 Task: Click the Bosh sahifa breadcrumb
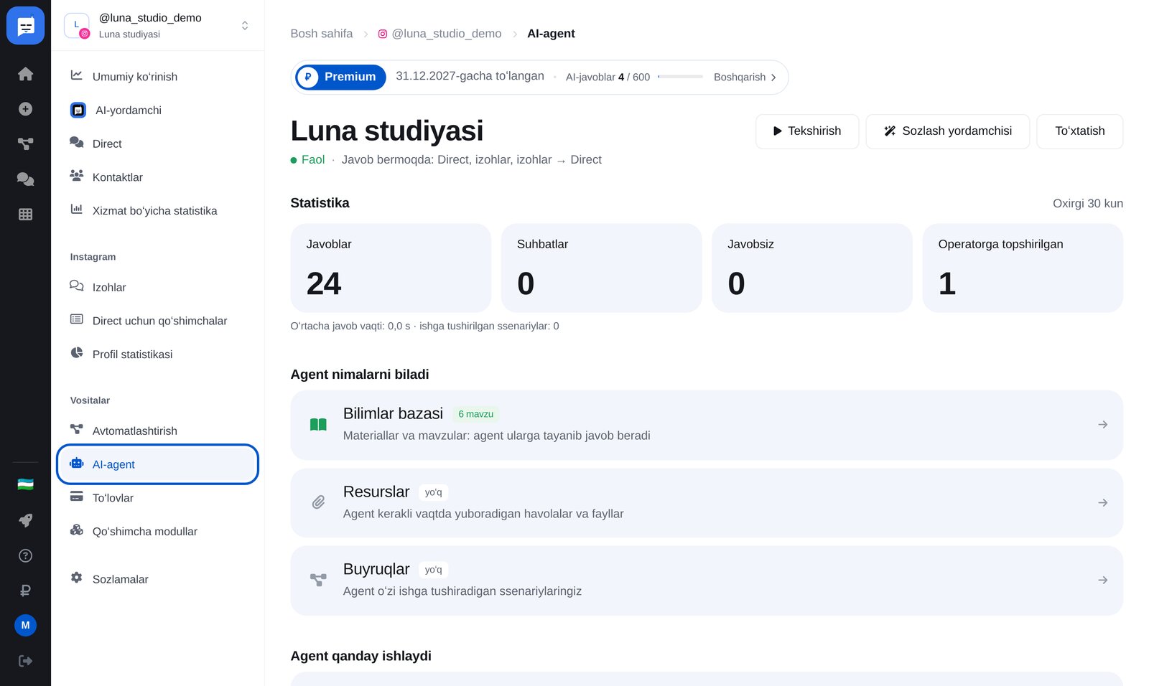[x=321, y=34]
